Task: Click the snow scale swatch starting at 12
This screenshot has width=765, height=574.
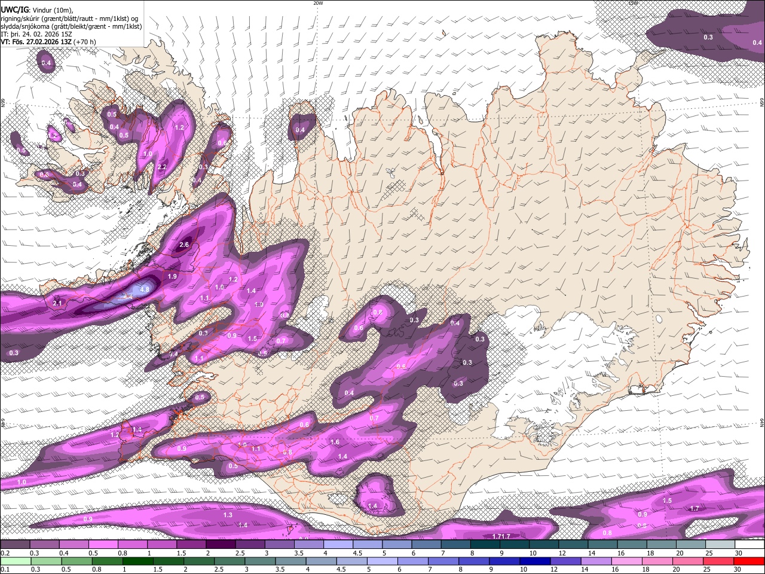Action: pos(573,544)
